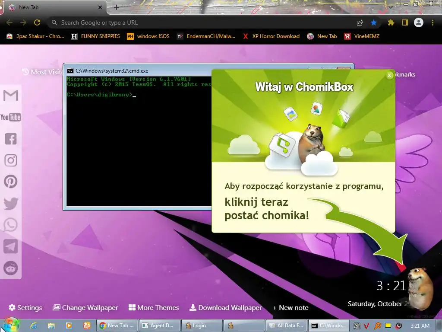Open Windows Explorer folder in the taskbar
This screenshot has width=442, height=332.
point(51,326)
